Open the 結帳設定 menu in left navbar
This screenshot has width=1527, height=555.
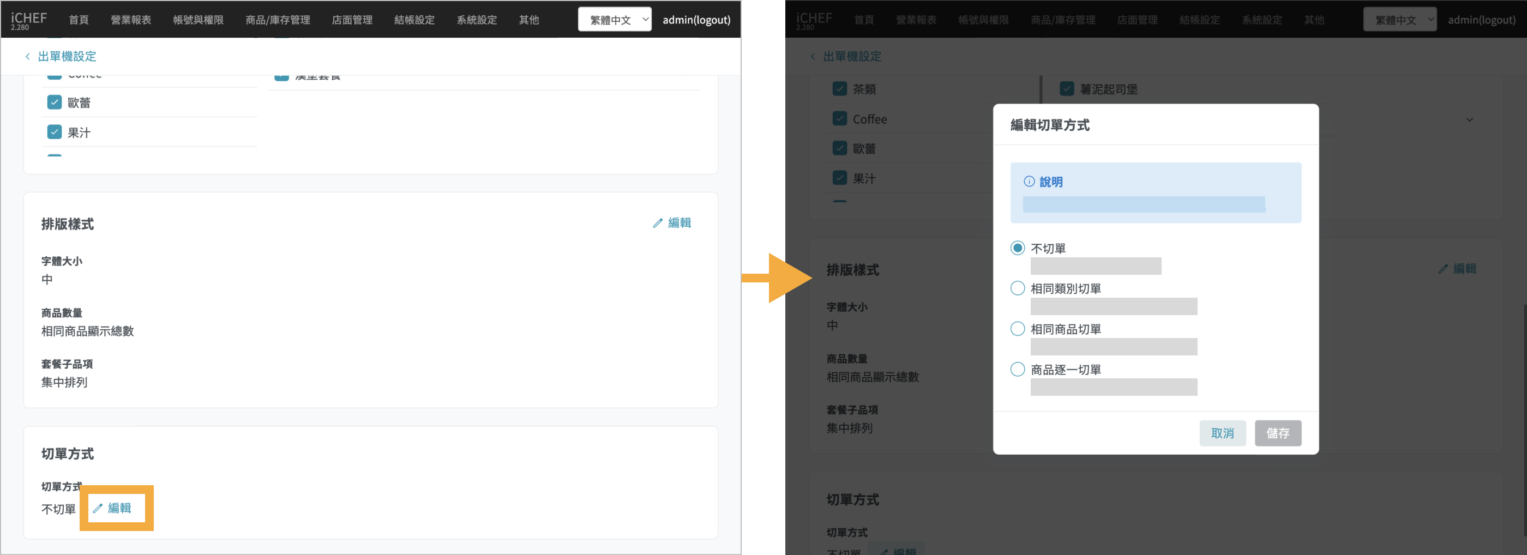click(x=414, y=20)
